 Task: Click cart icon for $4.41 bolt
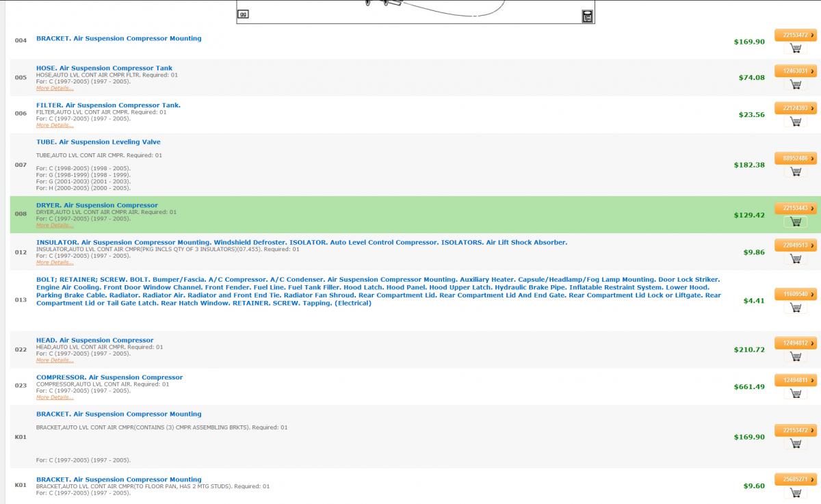point(795,308)
